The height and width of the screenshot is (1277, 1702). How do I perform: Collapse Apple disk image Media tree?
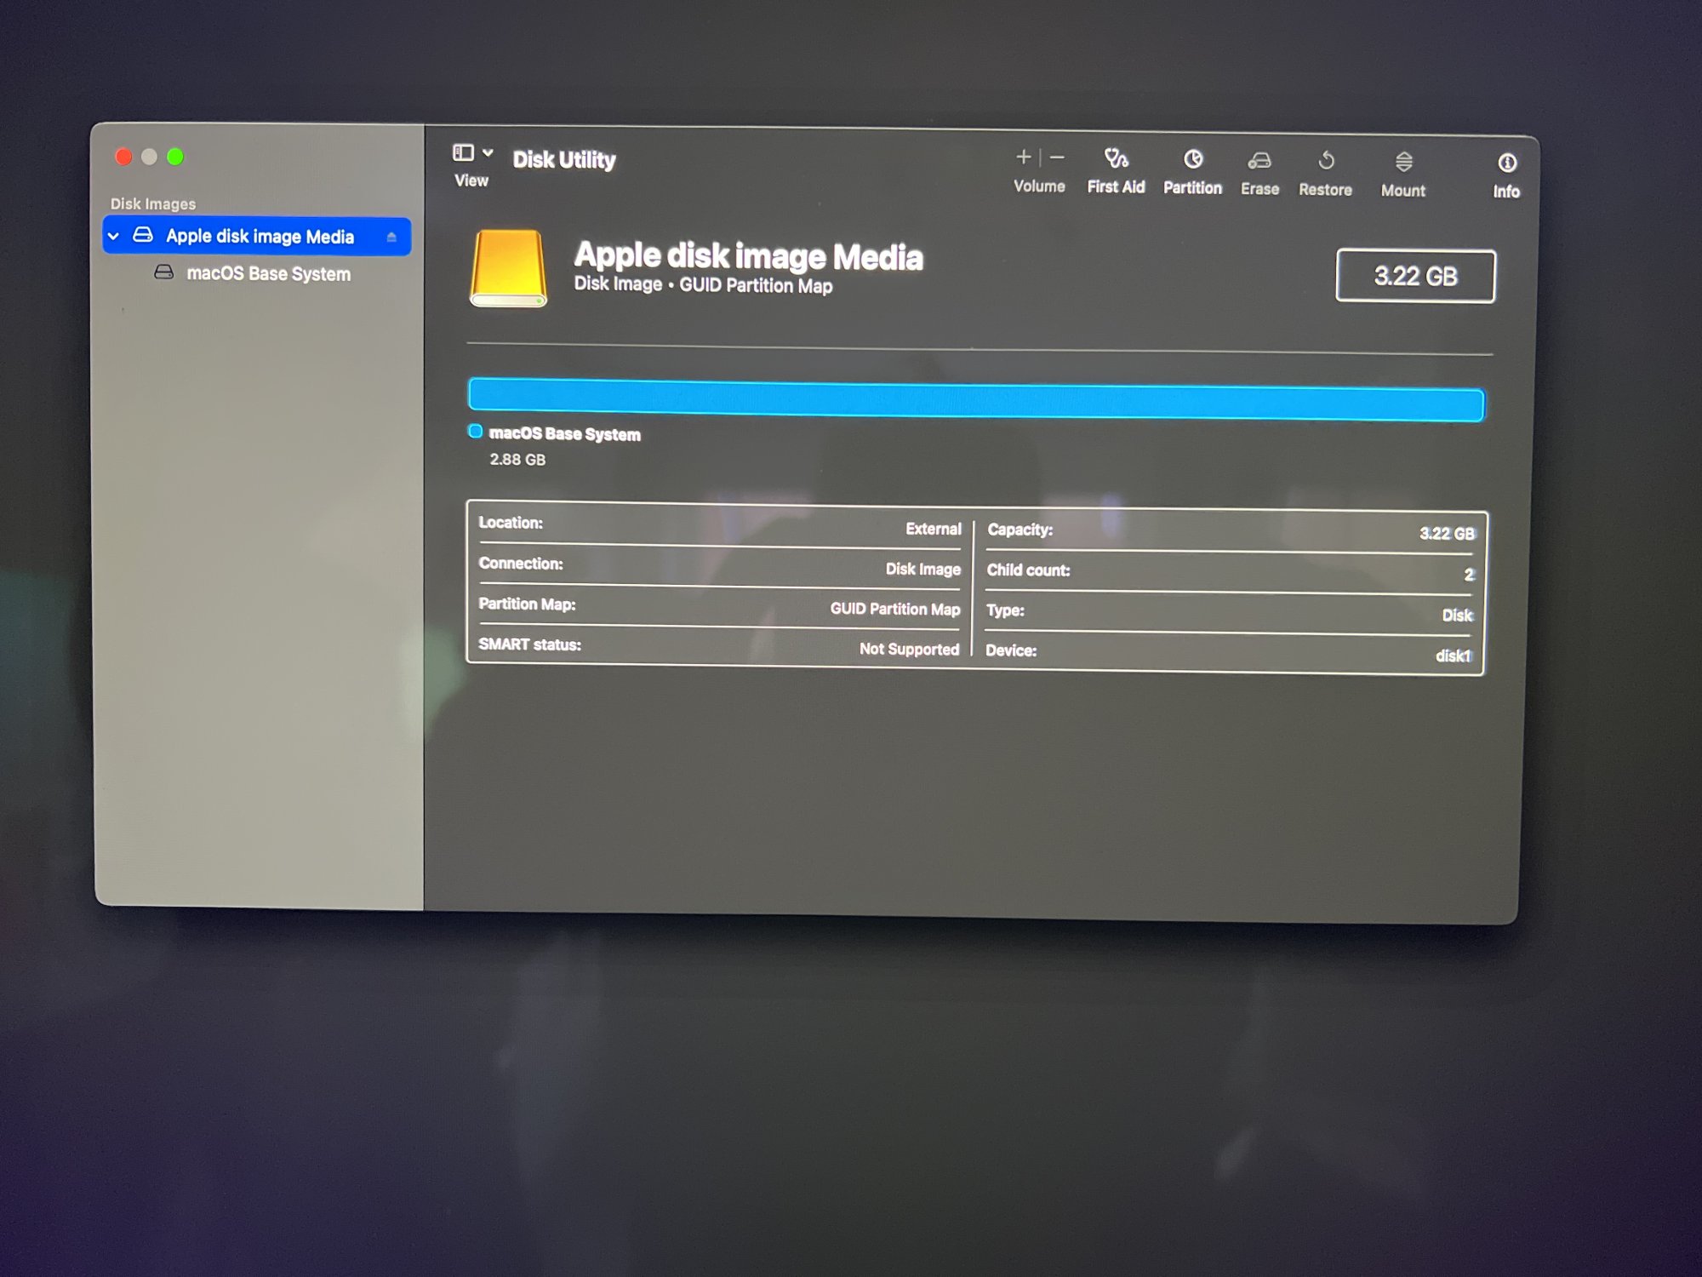114,236
